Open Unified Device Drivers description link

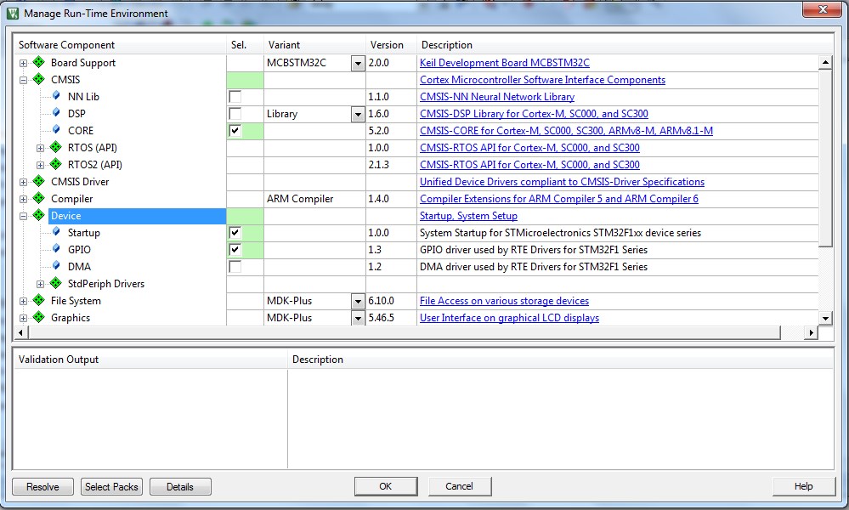pyautogui.click(x=562, y=182)
